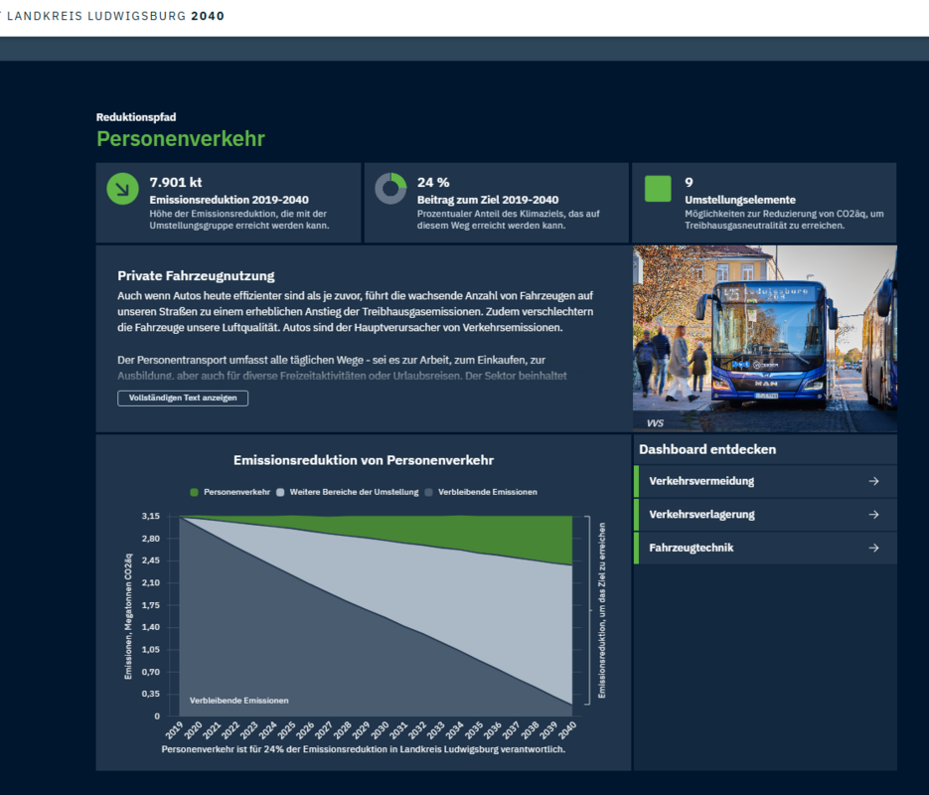Expand text with Vollständigen Text anzeigen
Image resolution: width=929 pixels, height=795 pixels.
tap(183, 398)
